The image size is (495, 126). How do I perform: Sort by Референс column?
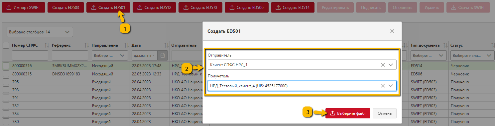(86, 45)
